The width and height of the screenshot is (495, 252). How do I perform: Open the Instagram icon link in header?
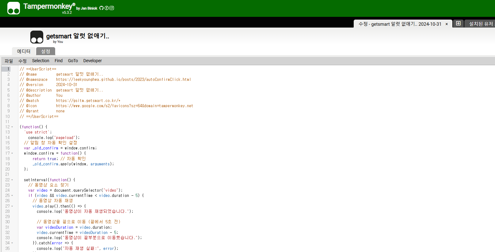click(x=112, y=8)
